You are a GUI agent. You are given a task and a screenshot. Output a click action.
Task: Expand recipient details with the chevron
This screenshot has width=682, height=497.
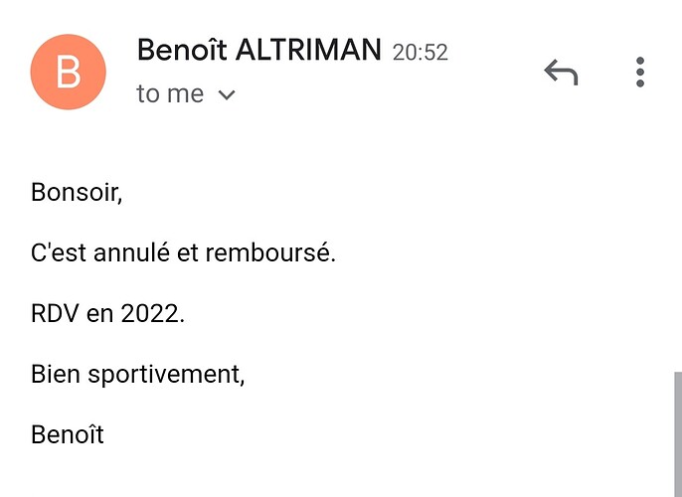click(x=227, y=95)
